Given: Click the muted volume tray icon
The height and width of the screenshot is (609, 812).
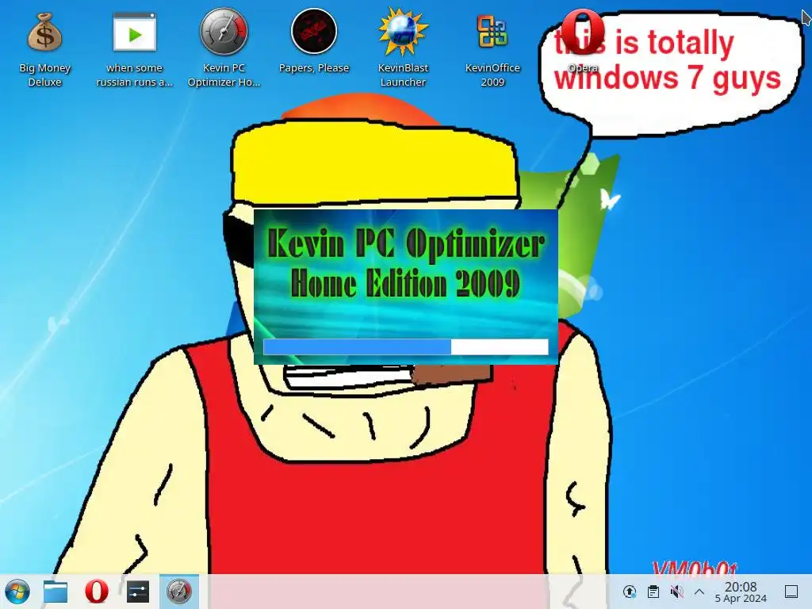Looking at the screenshot, I should [676, 592].
